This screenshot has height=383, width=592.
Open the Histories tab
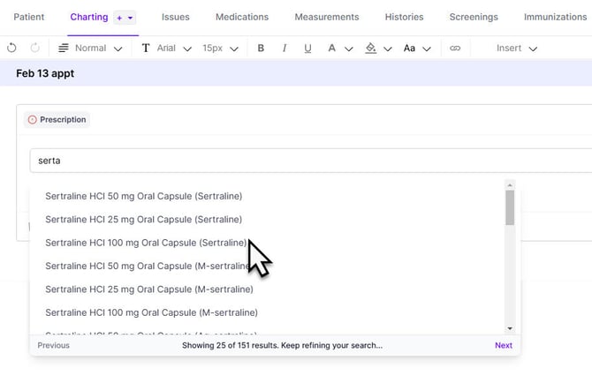tap(405, 17)
